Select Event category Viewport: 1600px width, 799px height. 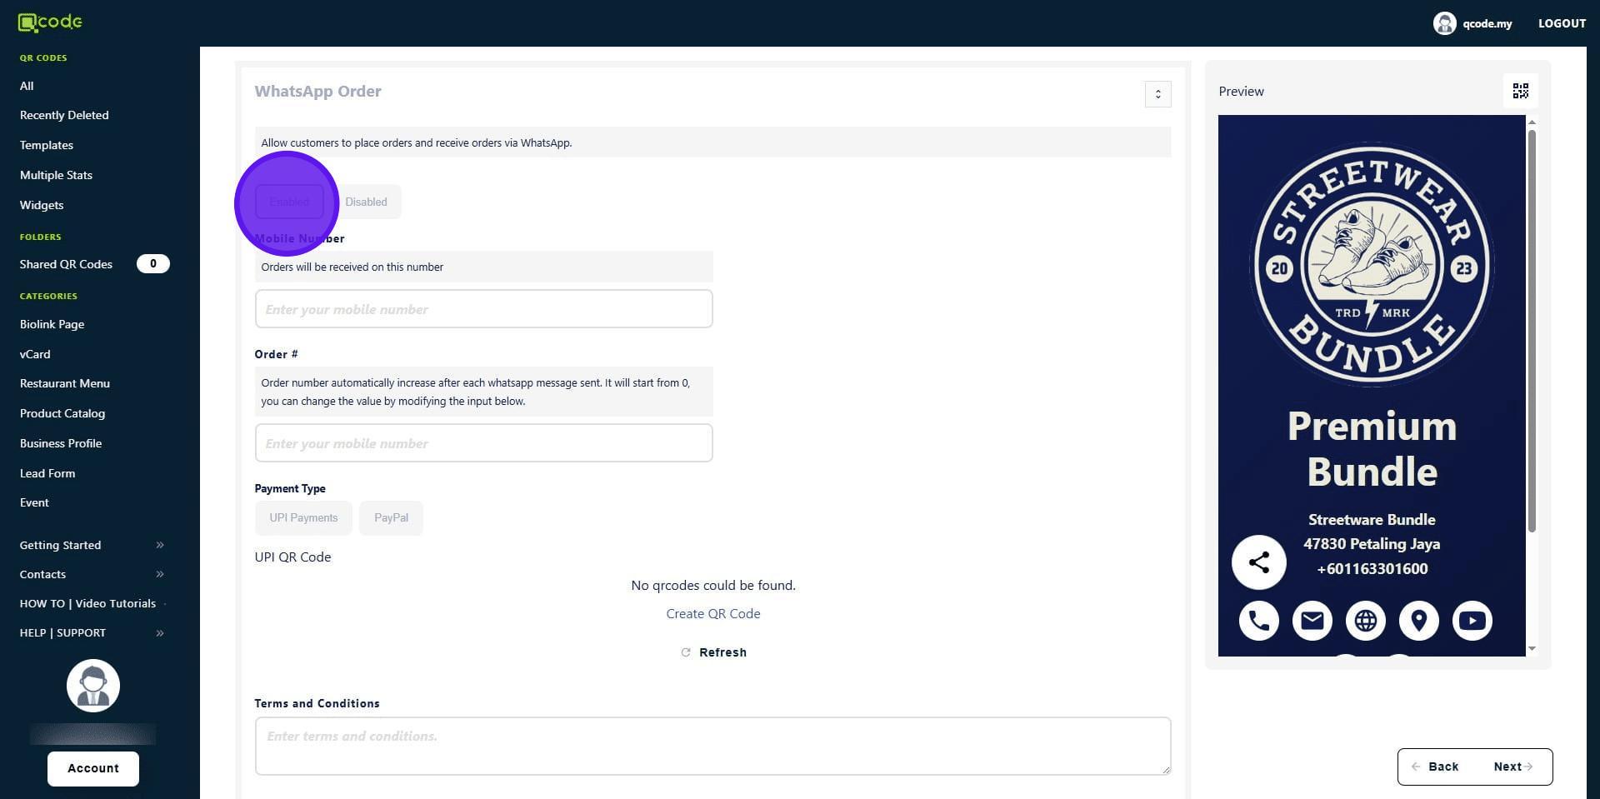tap(34, 502)
